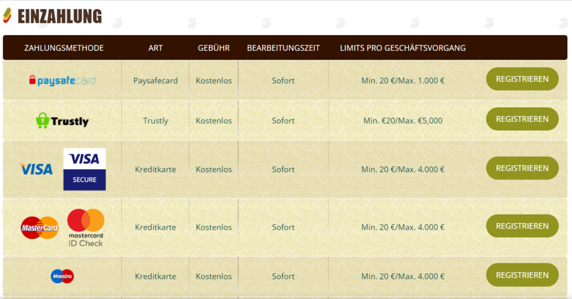
Task: Click Registrieren in the MasterCard row
Action: click(522, 226)
